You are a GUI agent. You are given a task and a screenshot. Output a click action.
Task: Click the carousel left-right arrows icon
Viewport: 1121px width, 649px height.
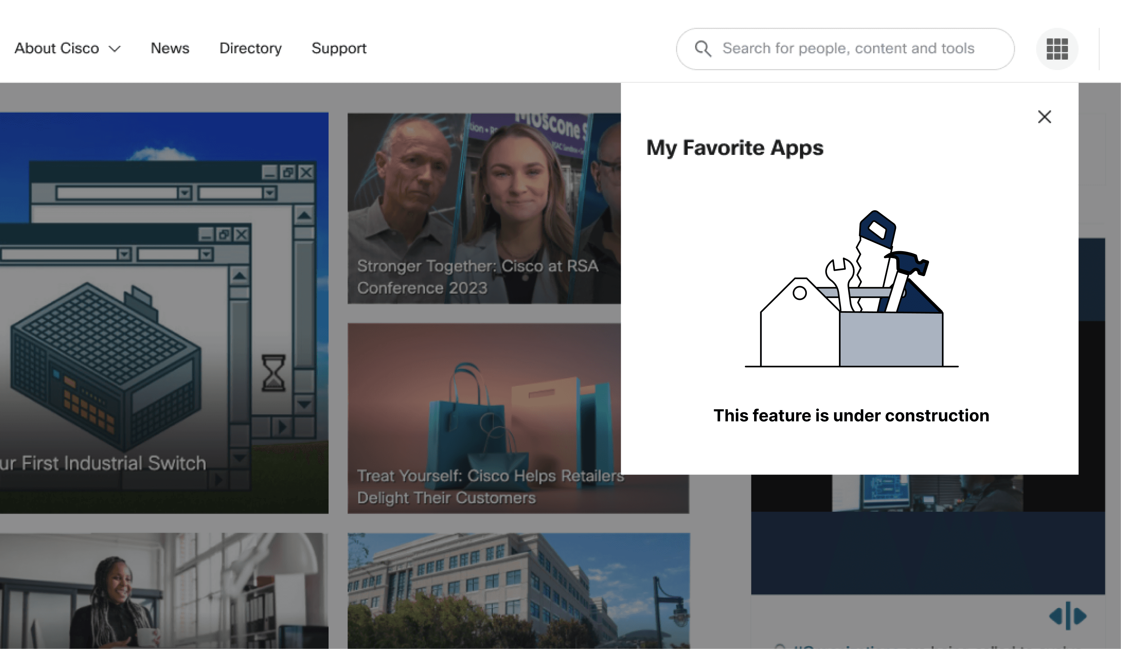coord(1068,616)
